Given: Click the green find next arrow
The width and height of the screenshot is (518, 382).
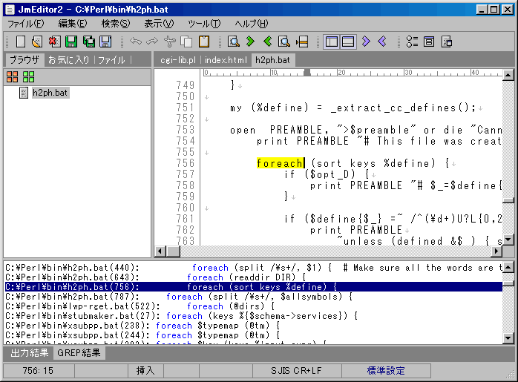Looking at the screenshot, I should (x=251, y=42).
